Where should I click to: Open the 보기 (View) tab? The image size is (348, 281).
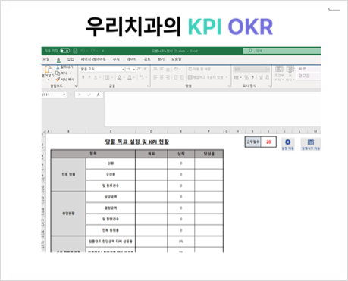tap(161, 59)
